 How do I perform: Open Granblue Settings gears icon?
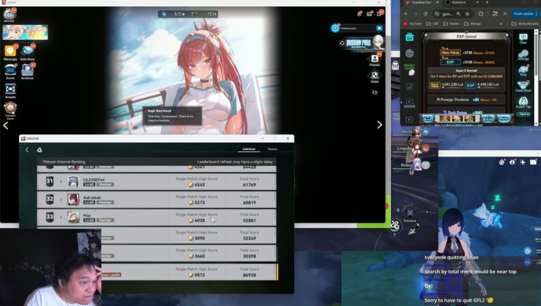[523, 55]
